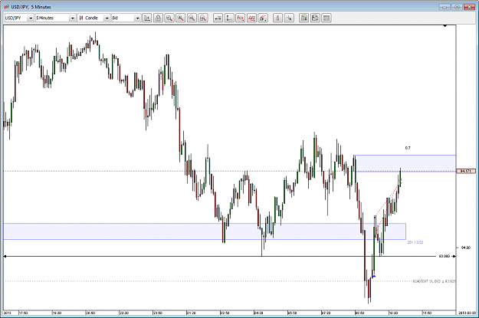Viewport: 479px width, 318px height.
Task: Click the 01:20 time axis label
Action: coord(192,313)
